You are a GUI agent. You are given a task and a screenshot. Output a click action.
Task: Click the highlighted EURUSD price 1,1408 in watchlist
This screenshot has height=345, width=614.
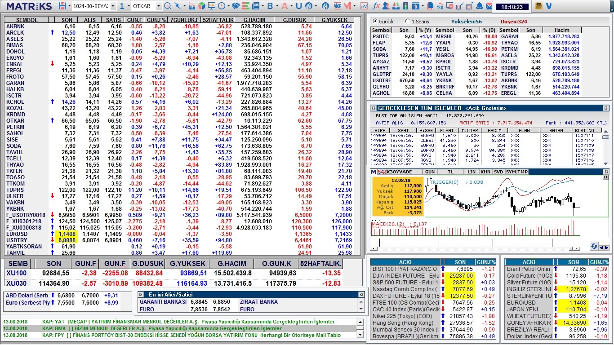tap(67, 234)
